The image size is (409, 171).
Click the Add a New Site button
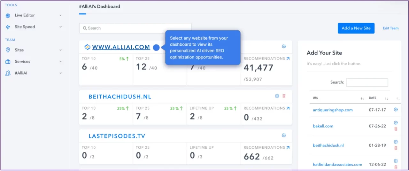356,28
